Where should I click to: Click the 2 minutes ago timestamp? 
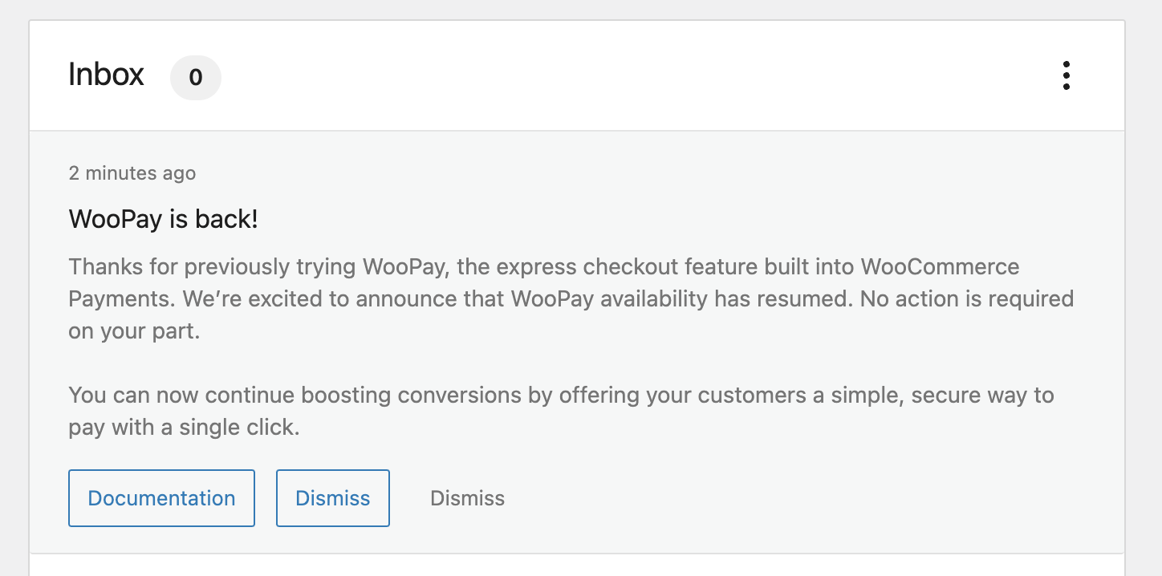132,172
